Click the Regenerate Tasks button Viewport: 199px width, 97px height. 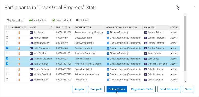tap(142, 89)
